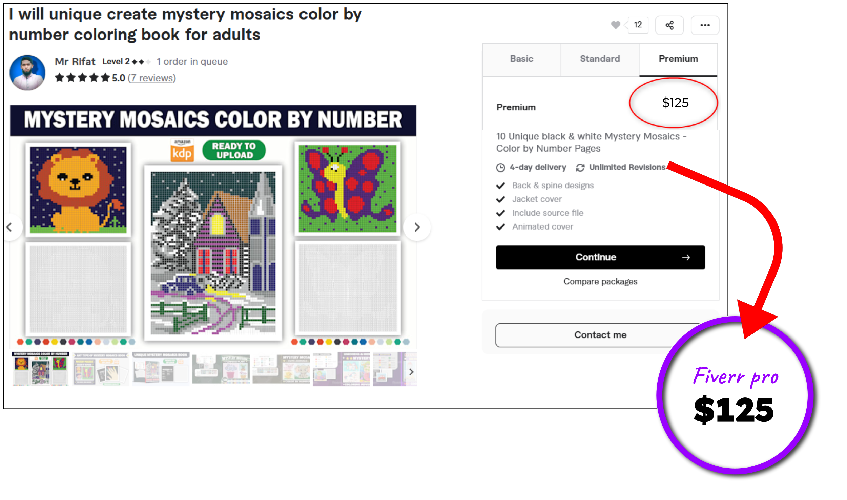The image size is (847, 500).
Task: Click the '1 order in queue' text
Action: [192, 62]
